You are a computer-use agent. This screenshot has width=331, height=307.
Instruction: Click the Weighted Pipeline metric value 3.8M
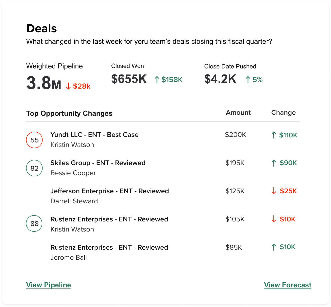click(43, 83)
